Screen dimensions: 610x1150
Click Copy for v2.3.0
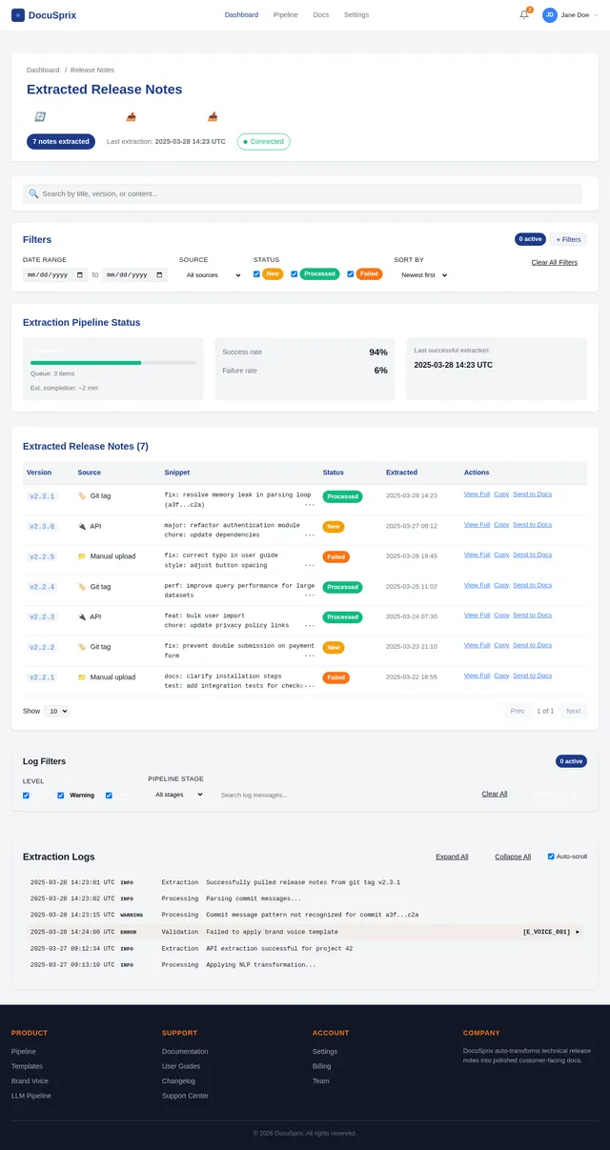coord(501,524)
